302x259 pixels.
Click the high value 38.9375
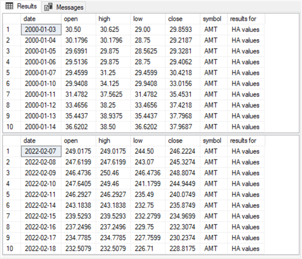point(113,116)
